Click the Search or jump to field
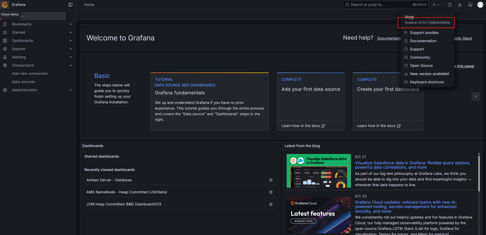Viewport: 486px width, 235px height. 386,5
